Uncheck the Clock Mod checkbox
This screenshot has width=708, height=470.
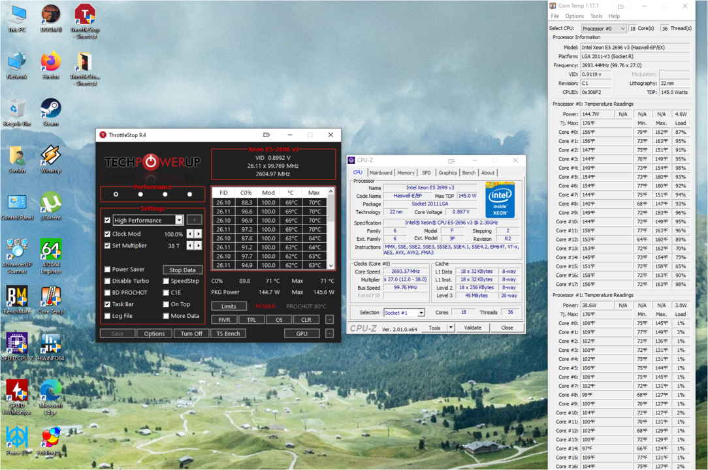click(108, 234)
